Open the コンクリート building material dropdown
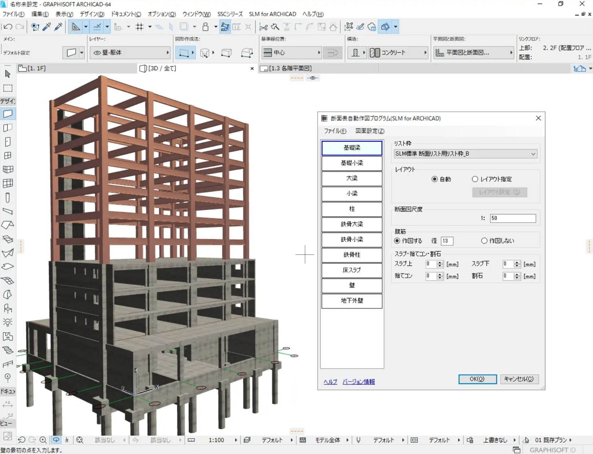 398,53
